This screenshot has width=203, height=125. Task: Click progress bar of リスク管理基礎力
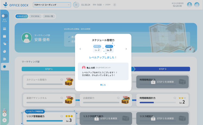click(45, 121)
